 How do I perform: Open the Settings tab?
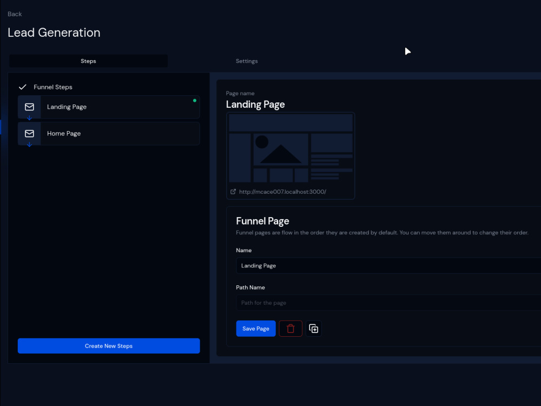pos(247,61)
